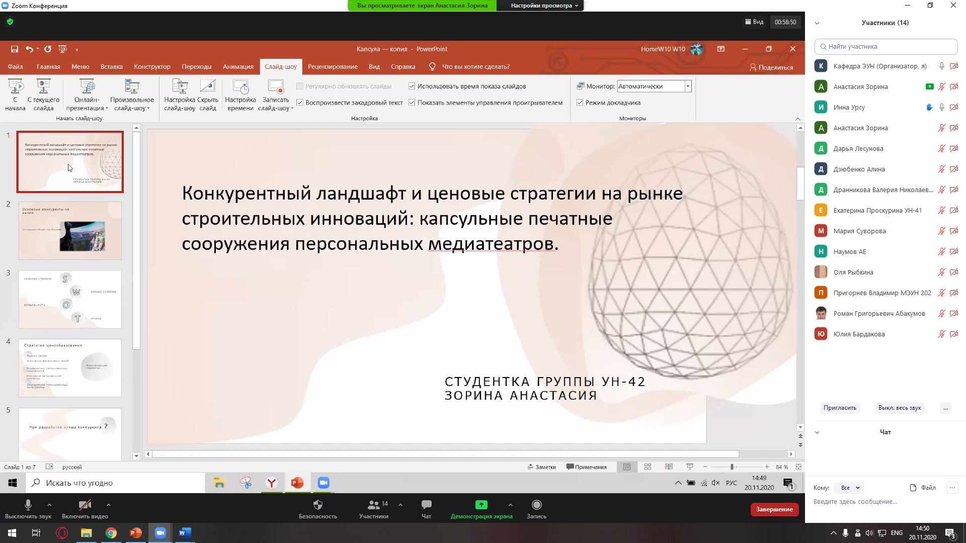Toggle Использовать время показа слайдов checkbox
966x543 pixels.
(412, 86)
